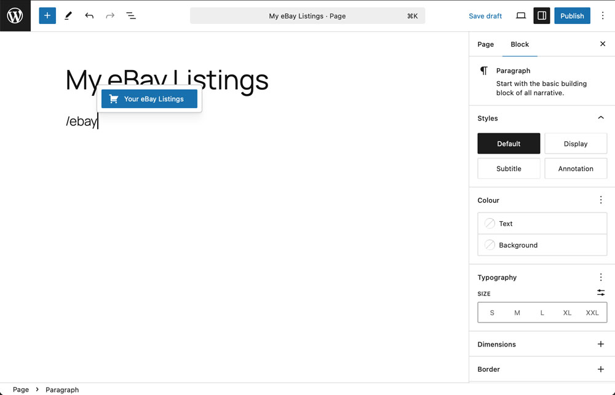Save the draft
Viewport: 615px width, 395px height.
[x=485, y=16]
